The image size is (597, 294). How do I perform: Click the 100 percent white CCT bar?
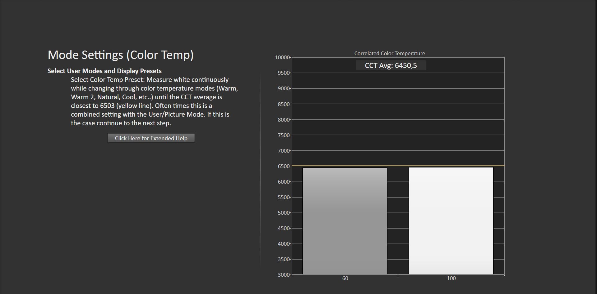[x=451, y=221]
